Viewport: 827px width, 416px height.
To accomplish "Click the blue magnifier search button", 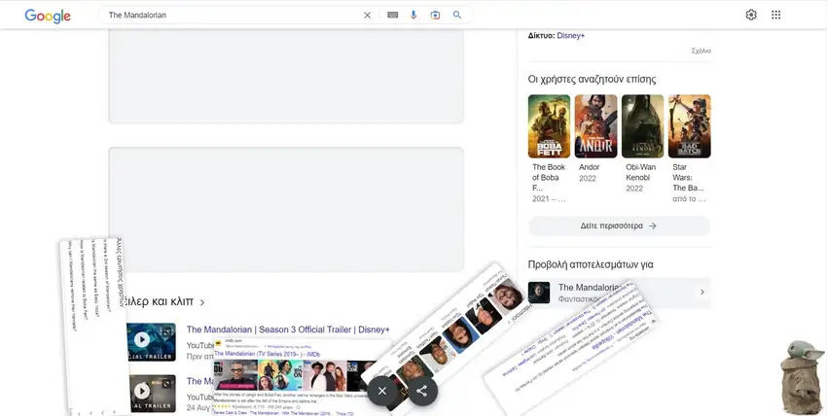I will click(457, 16).
